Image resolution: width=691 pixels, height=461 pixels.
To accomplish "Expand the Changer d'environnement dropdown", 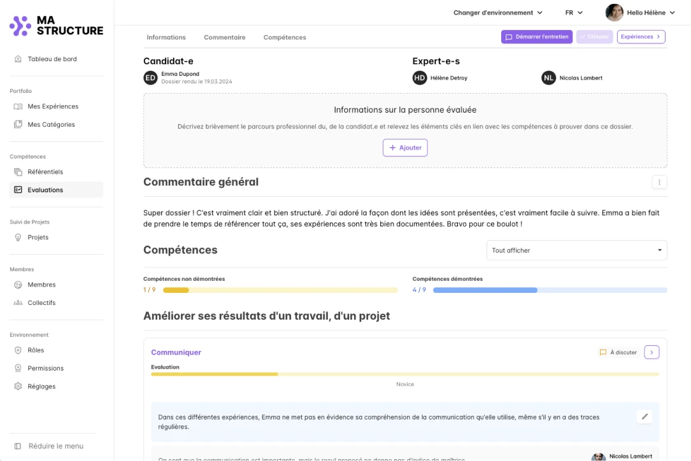I will pyautogui.click(x=497, y=13).
